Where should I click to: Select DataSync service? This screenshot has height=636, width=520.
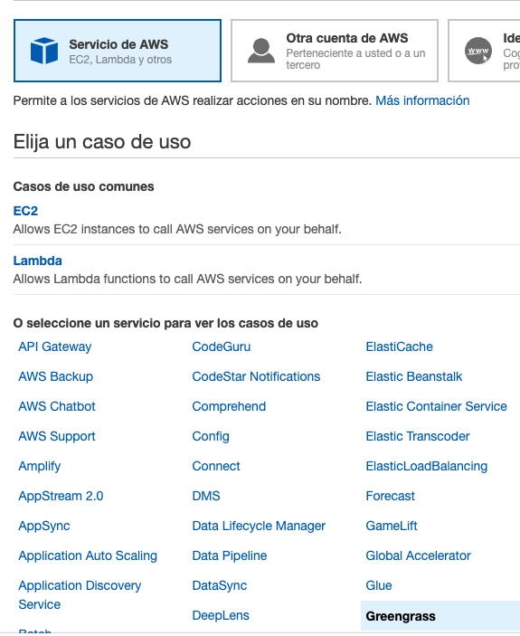click(x=220, y=585)
